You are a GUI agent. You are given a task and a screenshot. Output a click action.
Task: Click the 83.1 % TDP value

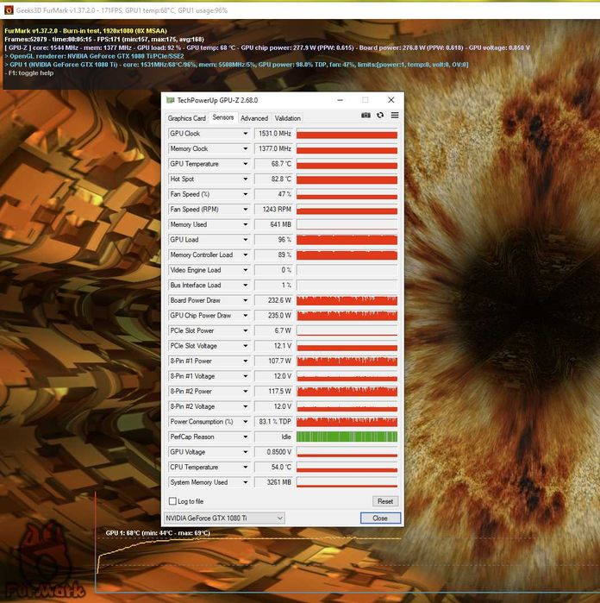click(x=273, y=422)
